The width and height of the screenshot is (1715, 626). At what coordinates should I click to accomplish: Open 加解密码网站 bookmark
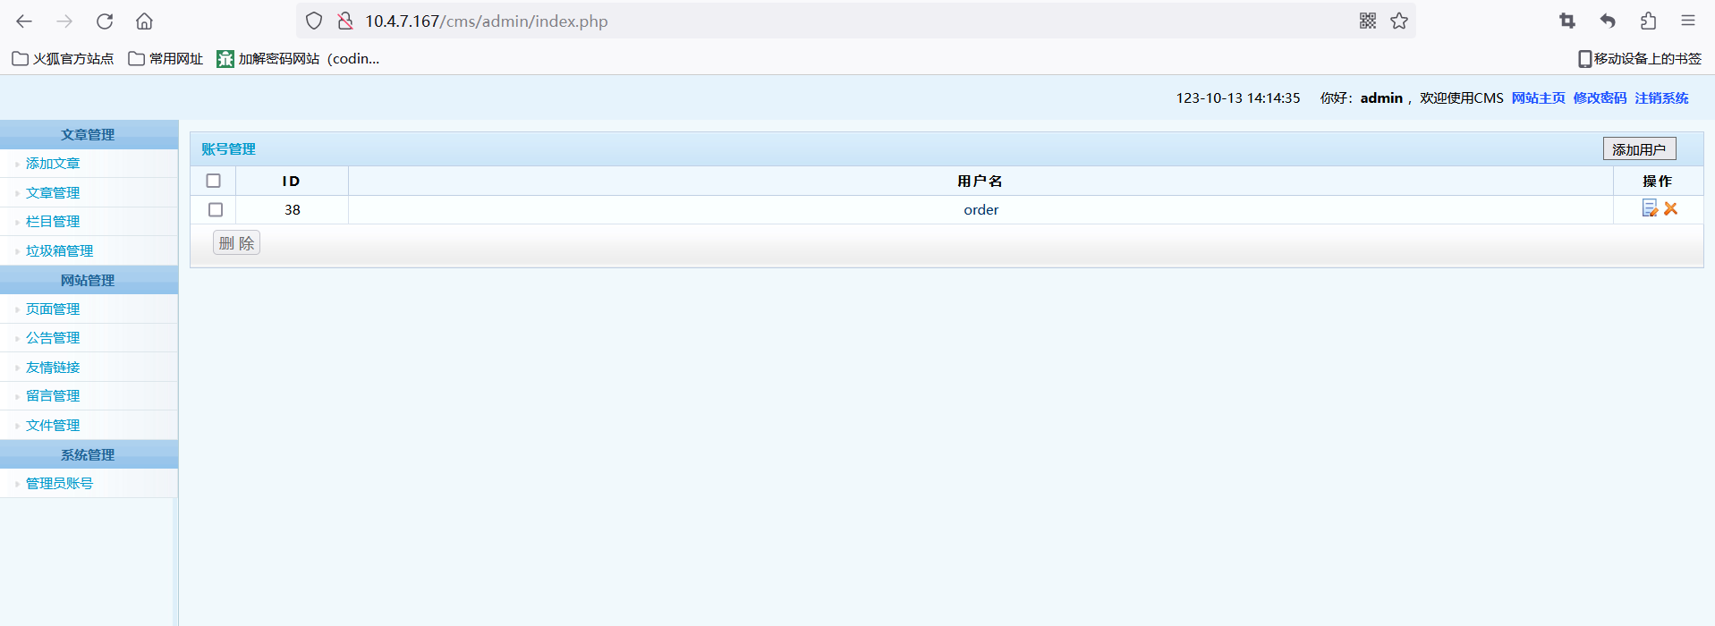pos(298,58)
